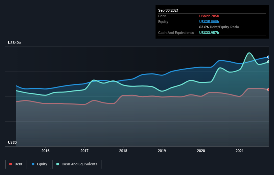Viewport: 274px width, 175px height.
Task: Click the US$35.808b equity value
Action: click(209, 22)
